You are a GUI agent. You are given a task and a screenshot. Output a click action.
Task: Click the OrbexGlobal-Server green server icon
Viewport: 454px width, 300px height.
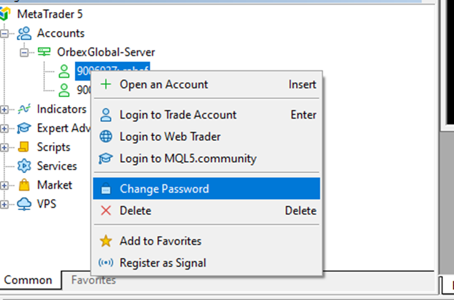click(x=44, y=52)
